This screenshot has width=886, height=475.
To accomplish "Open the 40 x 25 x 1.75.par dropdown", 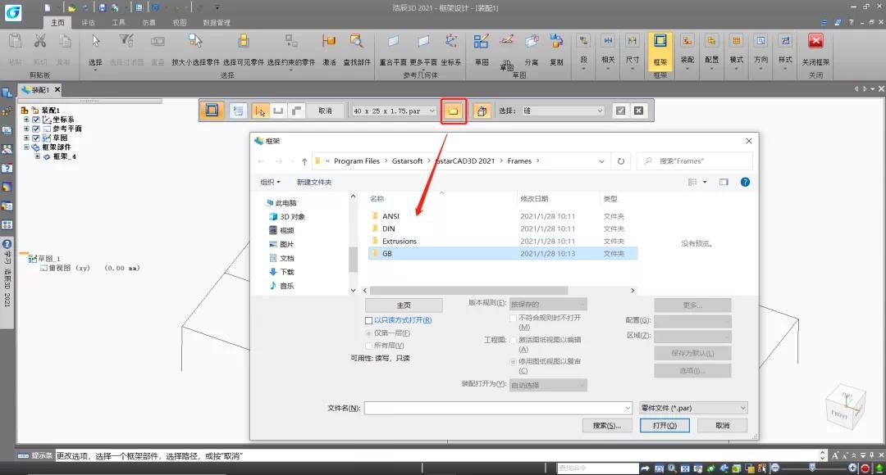I will point(432,111).
